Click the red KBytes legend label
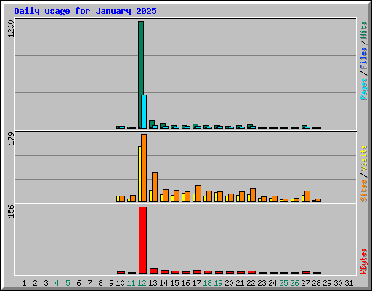 click(363, 261)
